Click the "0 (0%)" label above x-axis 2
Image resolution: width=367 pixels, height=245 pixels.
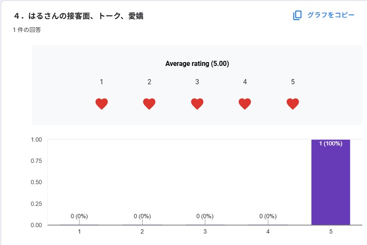142,216
